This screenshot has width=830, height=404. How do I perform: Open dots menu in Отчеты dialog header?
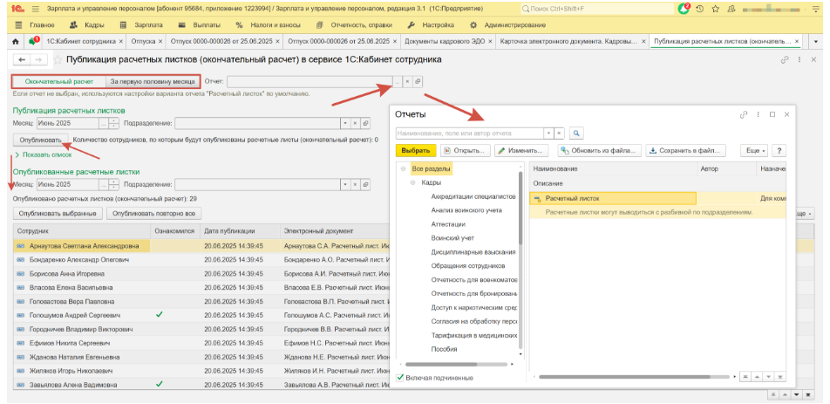point(759,114)
